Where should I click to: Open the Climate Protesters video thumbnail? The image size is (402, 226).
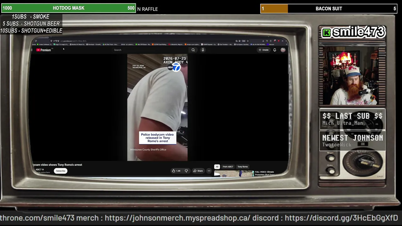234,174
